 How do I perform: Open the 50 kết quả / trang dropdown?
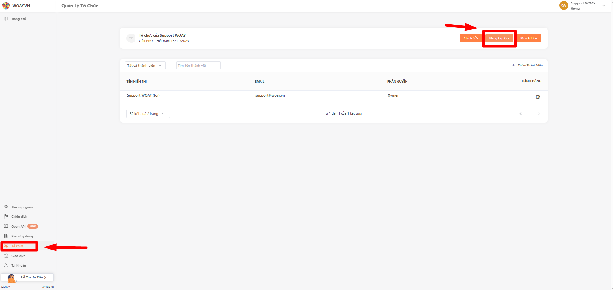coord(148,114)
